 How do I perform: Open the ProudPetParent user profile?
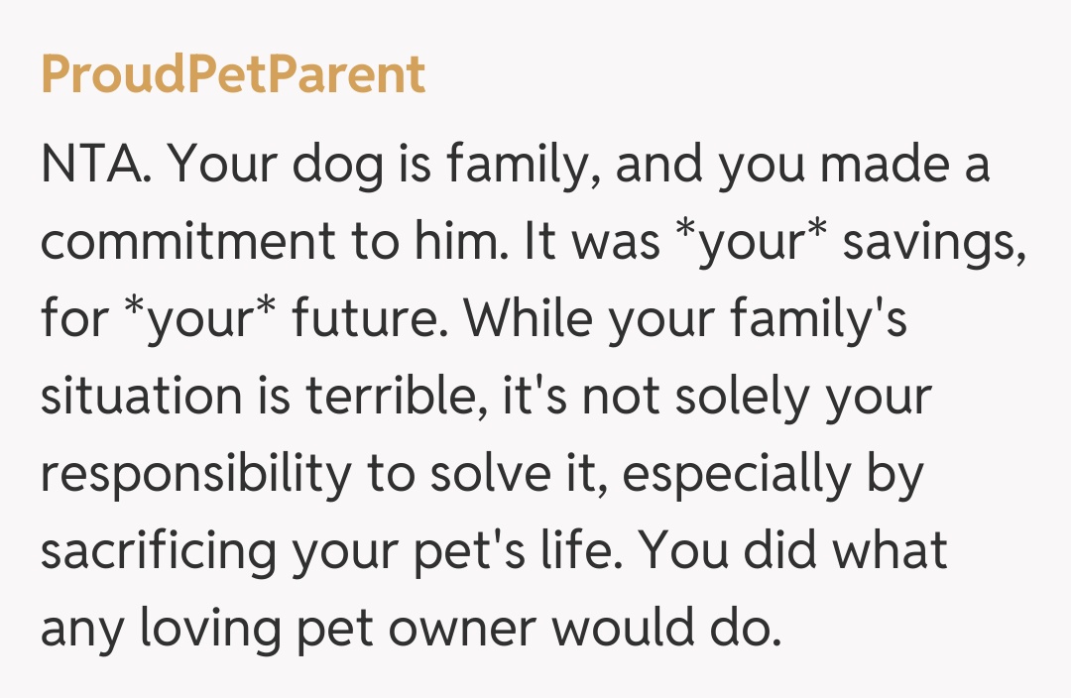233,74
